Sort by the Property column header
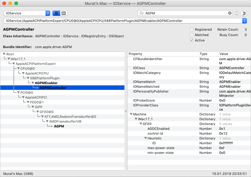 [x=163, y=54]
